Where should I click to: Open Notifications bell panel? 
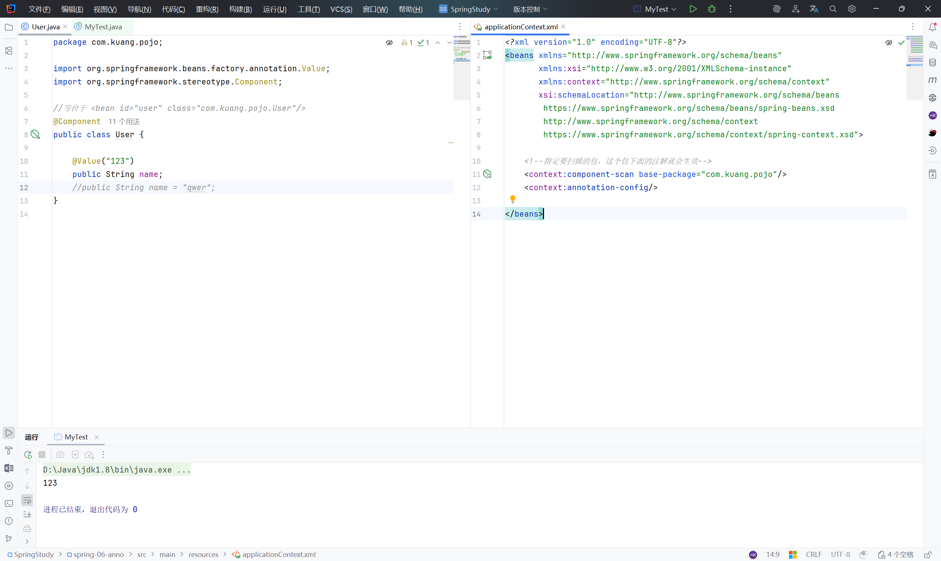pos(932,27)
